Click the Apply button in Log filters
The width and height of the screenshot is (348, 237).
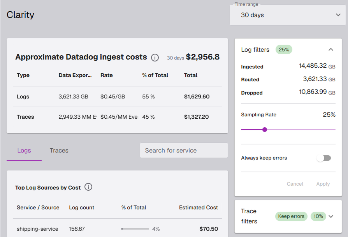(323, 184)
